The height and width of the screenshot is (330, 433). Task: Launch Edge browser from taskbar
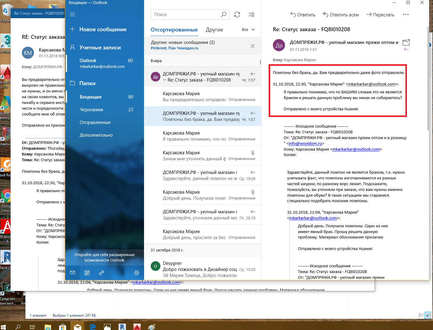coord(92,327)
